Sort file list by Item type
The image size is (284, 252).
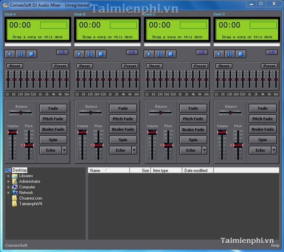[166, 170]
